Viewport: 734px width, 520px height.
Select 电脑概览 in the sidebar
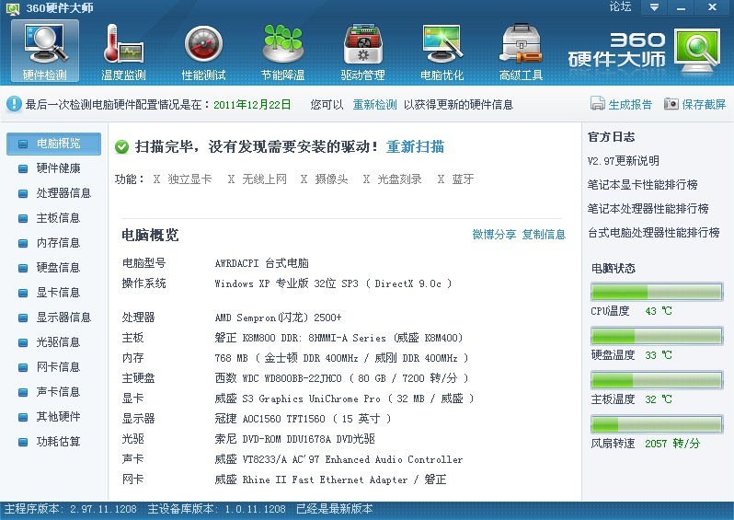pyautogui.click(x=54, y=144)
